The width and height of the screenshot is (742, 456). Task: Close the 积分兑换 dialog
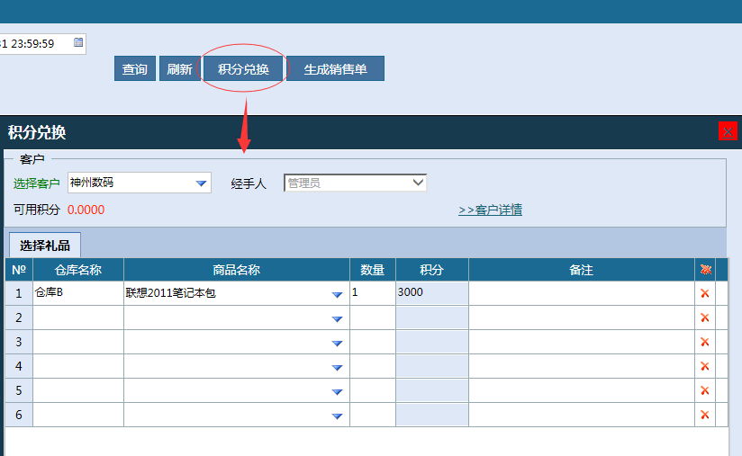tap(728, 131)
